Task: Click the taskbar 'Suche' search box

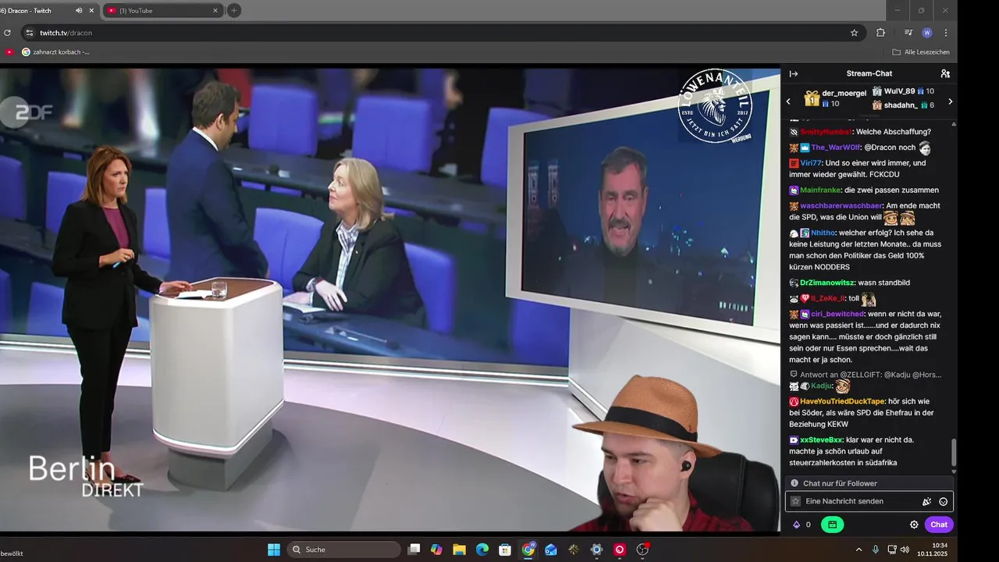Action: click(344, 550)
